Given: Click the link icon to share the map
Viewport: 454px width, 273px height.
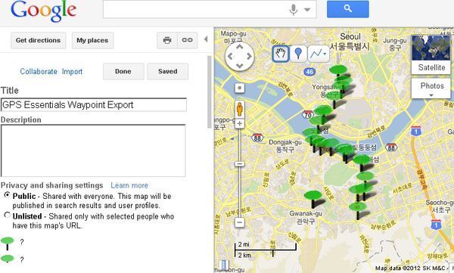Looking at the screenshot, I should point(187,40).
